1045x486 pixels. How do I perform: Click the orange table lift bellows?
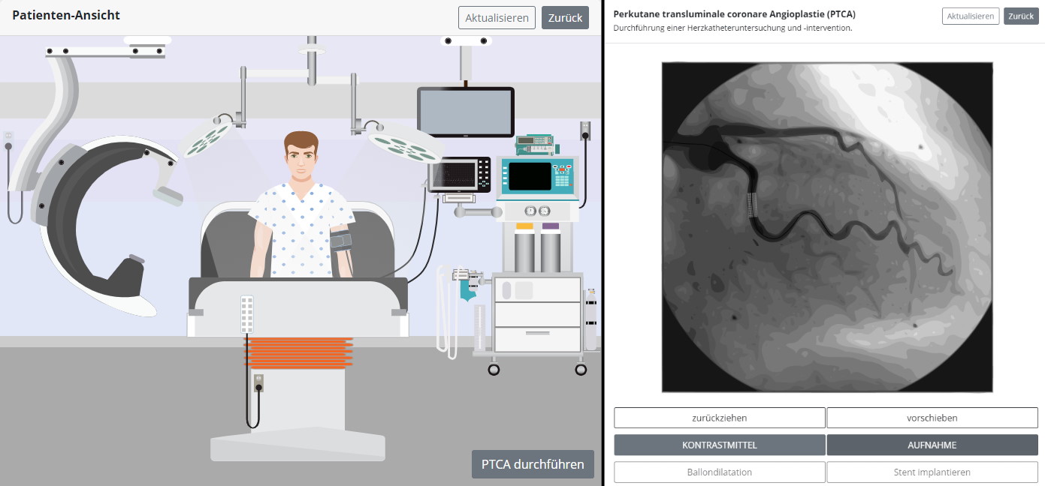(299, 352)
